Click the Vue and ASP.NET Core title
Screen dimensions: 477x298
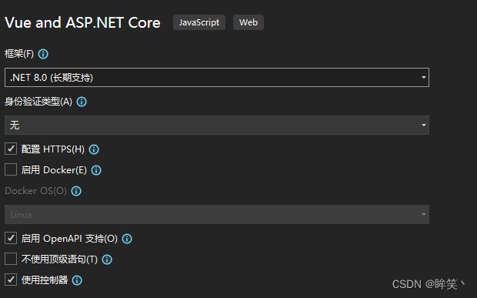tap(83, 22)
